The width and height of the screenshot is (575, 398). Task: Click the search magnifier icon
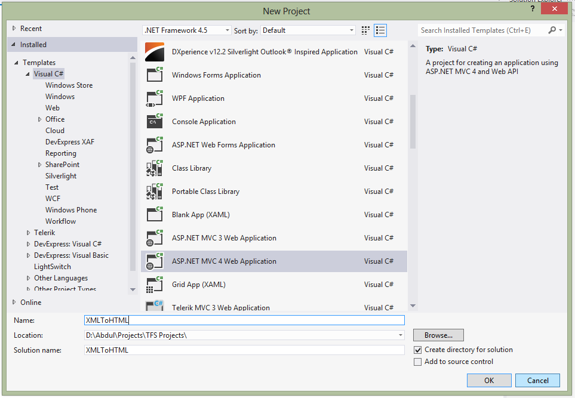click(x=552, y=30)
